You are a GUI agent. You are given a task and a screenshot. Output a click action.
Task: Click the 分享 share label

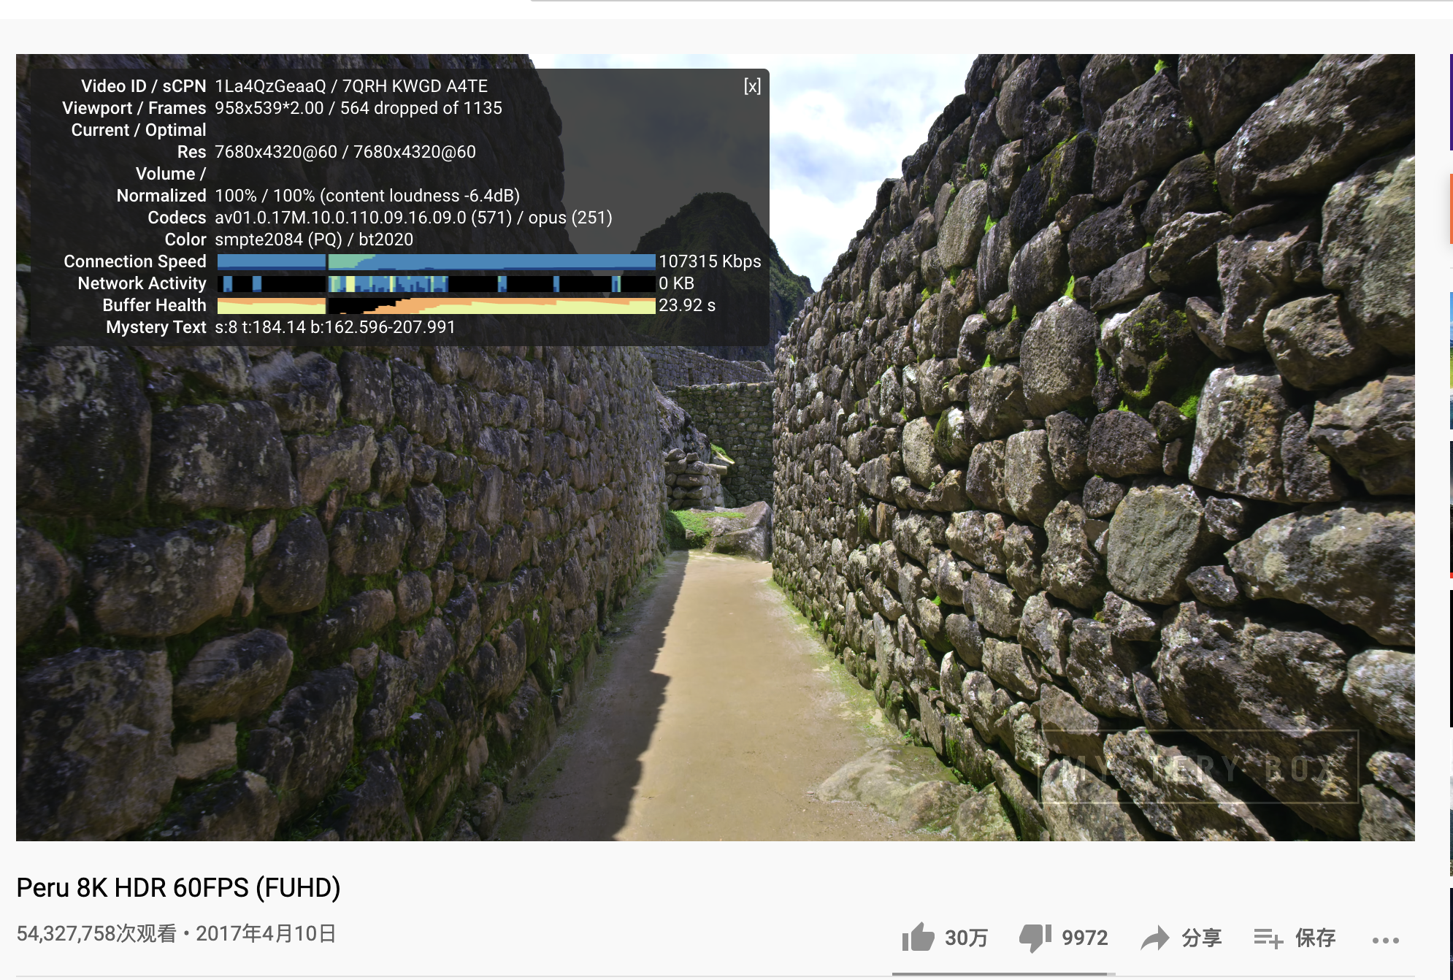(1202, 938)
